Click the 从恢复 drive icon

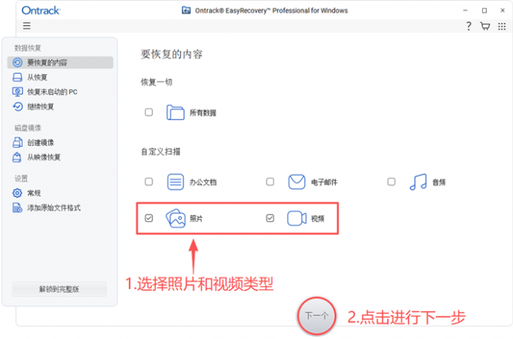pos(17,77)
